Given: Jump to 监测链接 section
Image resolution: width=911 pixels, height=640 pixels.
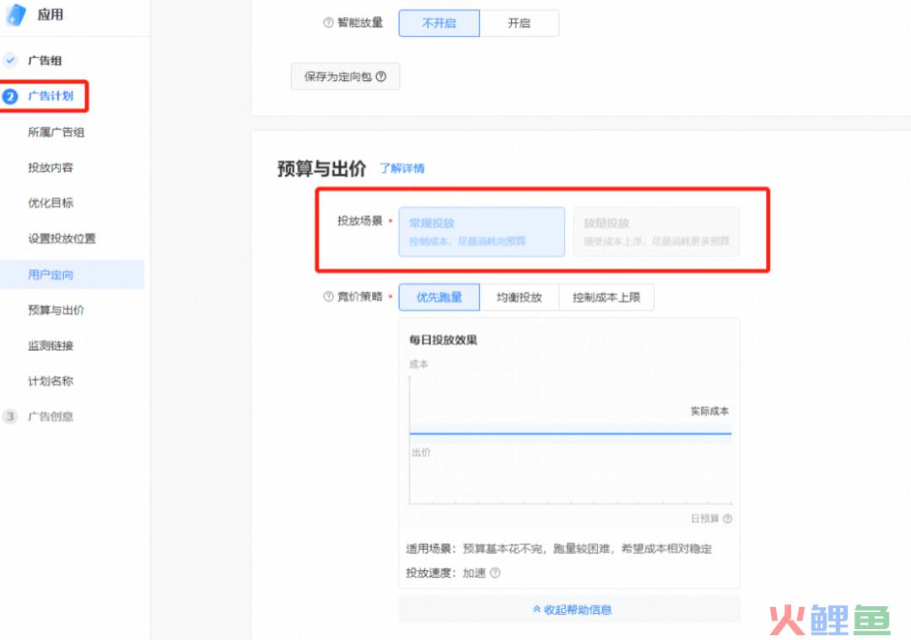Looking at the screenshot, I should click(51, 346).
